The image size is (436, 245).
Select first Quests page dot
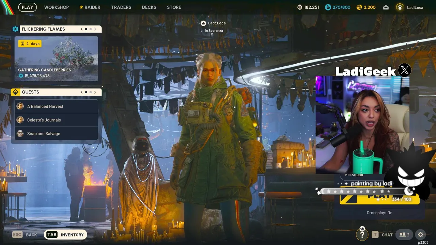coord(86,92)
